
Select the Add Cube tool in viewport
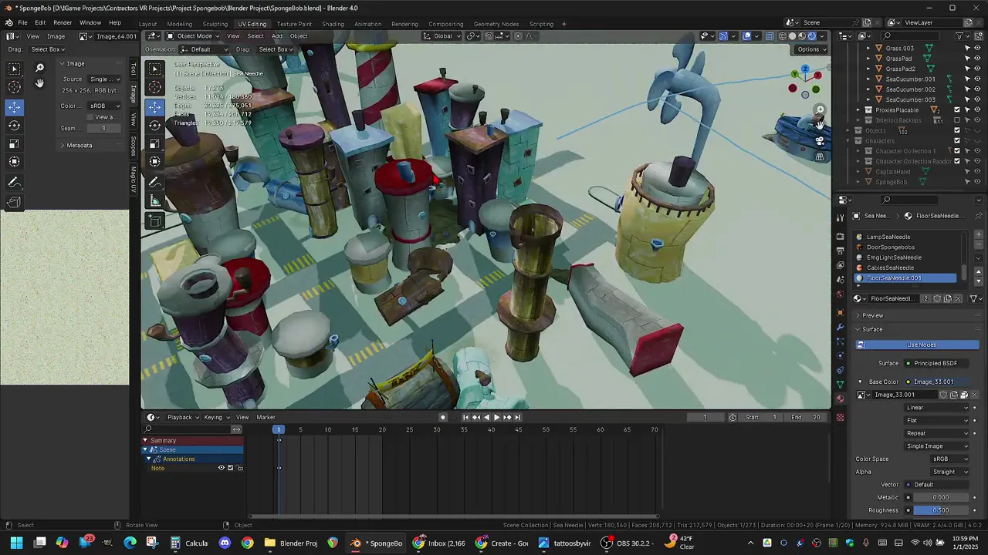155,221
